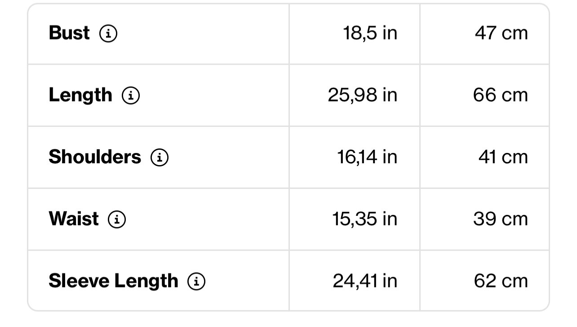
Task: Click the Waist row label
Action: pyautogui.click(x=74, y=219)
